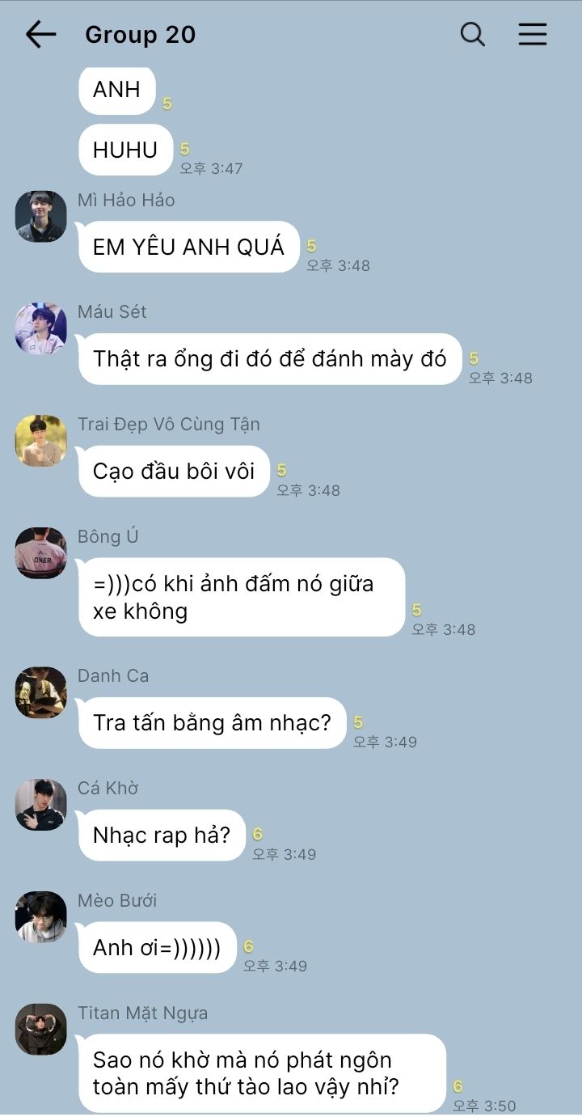
Task: Tap the "Tra tấn bằng âm nhạc?" bubble
Action: click(212, 723)
